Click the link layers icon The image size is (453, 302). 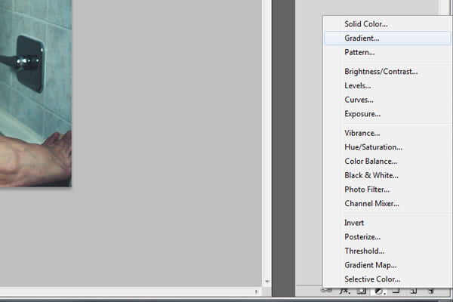326,290
